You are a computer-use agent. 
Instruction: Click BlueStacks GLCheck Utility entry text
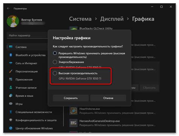click(x=96, y=28)
